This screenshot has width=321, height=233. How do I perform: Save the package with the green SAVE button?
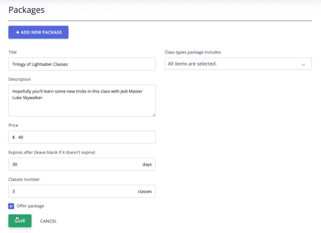(x=20, y=221)
